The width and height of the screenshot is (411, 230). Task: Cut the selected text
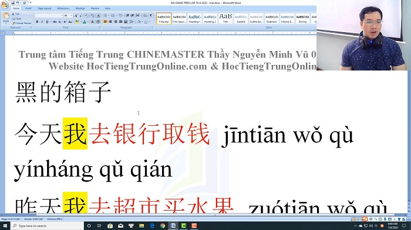[15, 14]
